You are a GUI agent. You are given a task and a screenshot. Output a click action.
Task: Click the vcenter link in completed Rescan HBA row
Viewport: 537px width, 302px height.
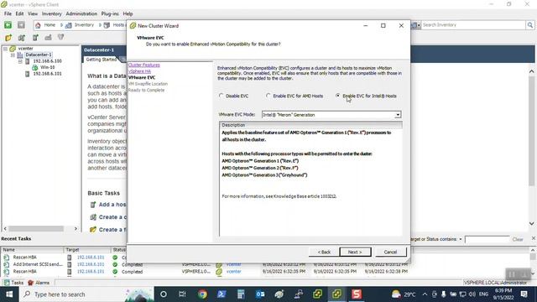point(233,272)
